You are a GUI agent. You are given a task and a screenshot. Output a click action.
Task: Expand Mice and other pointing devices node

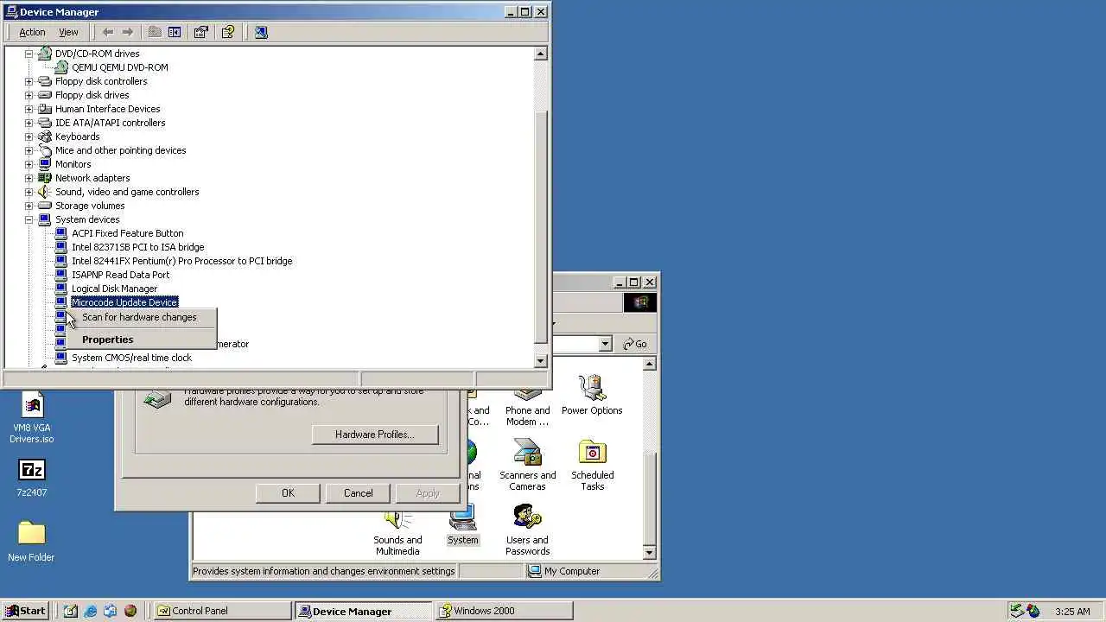tap(29, 150)
